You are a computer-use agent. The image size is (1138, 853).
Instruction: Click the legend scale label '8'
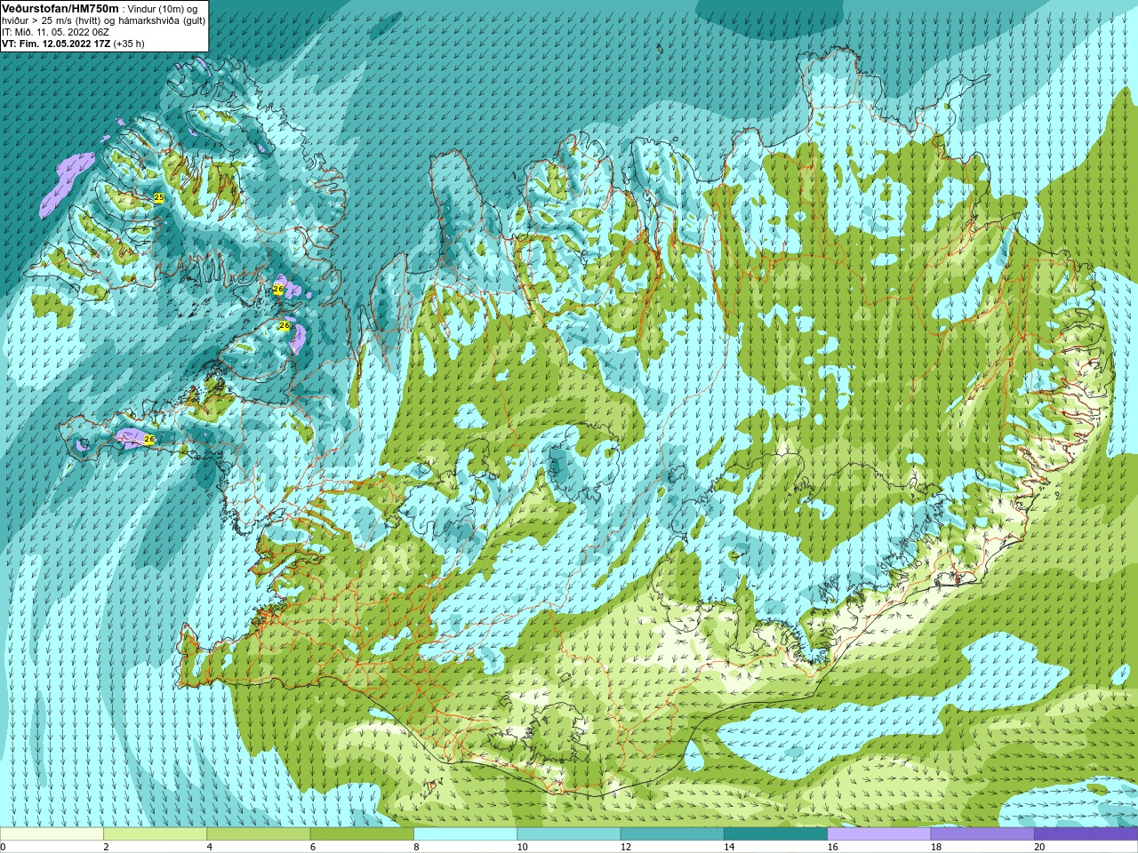pos(417,847)
